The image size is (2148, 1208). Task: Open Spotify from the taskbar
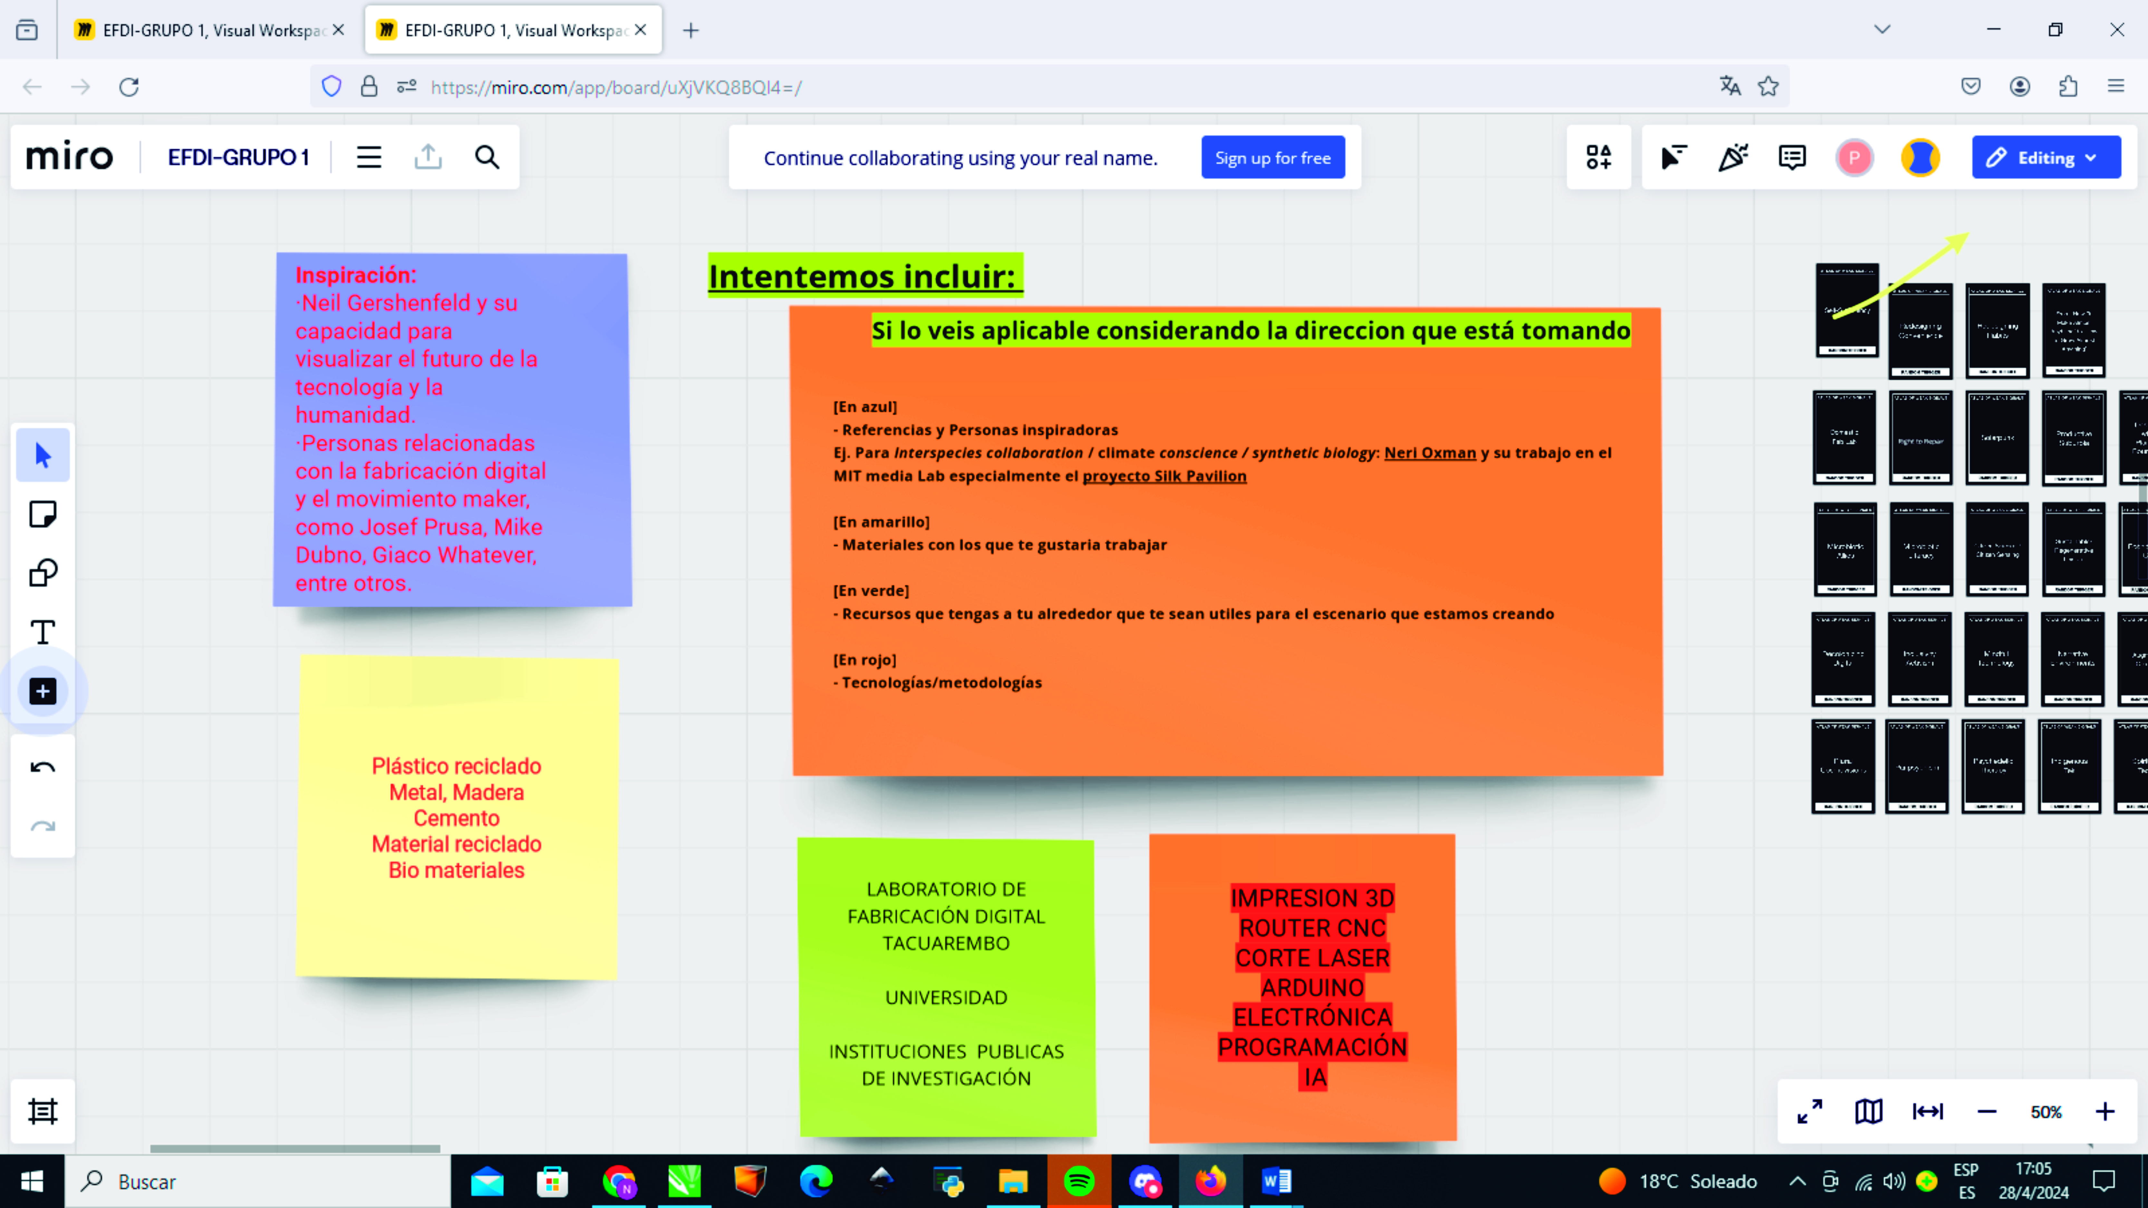1079,1181
